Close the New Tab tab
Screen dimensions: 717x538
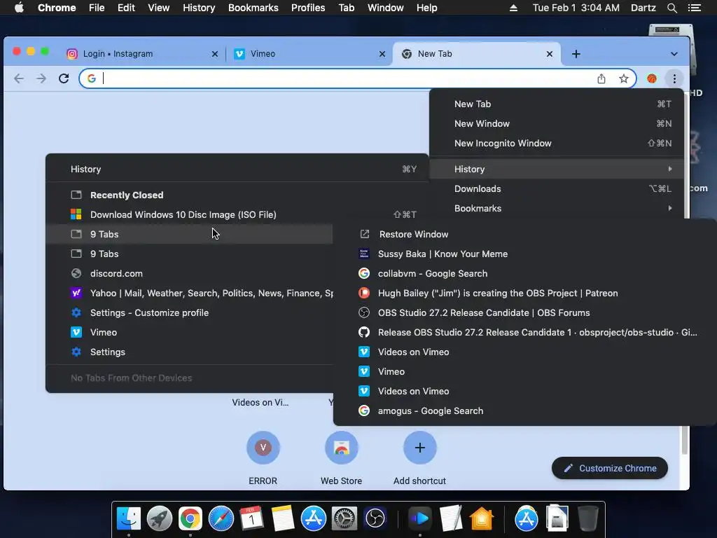pos(550,54)
